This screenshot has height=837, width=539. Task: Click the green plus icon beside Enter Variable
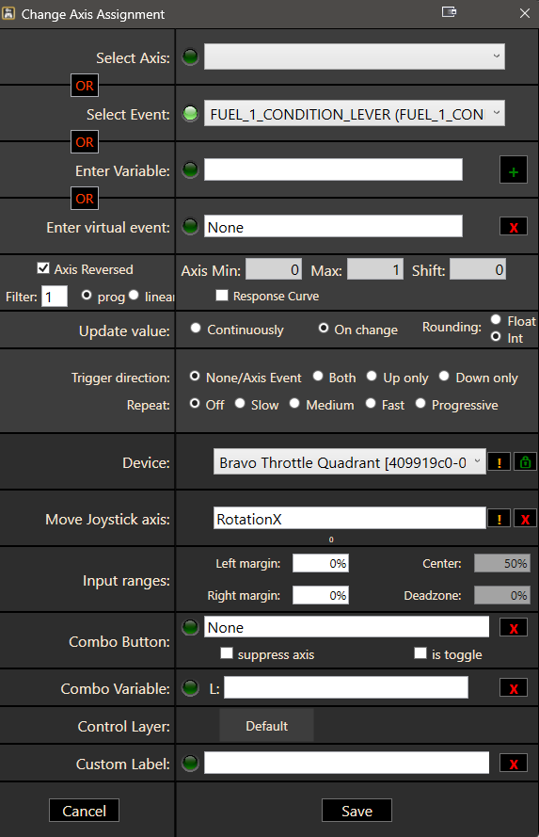click(x=513, y=170)
